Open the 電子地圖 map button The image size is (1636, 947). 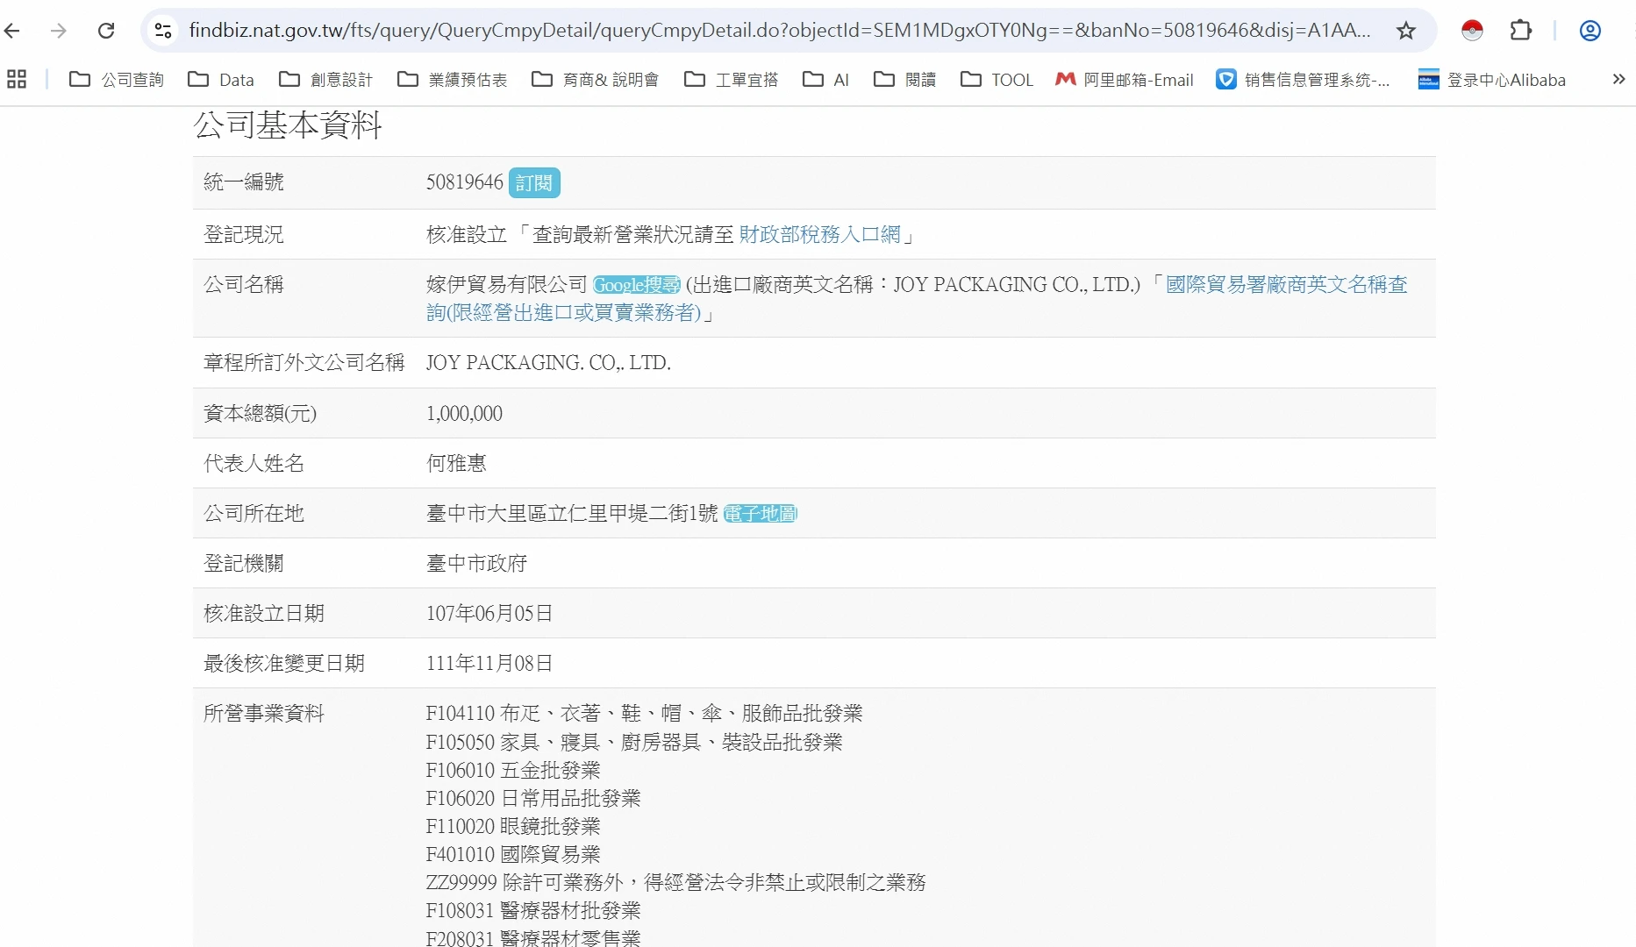[760, 514]
